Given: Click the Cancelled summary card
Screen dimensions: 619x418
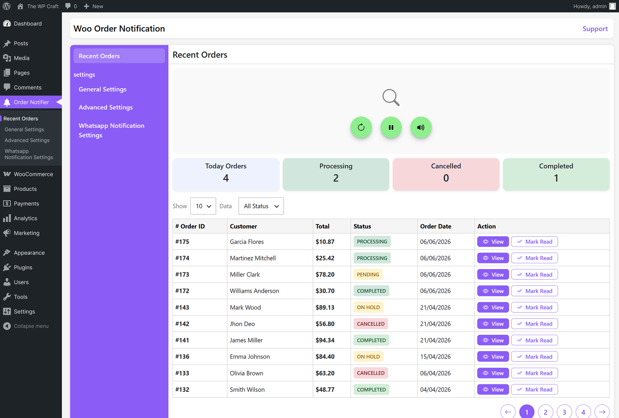Looking at the screenshot, I should pyautogui.click(x=446, y=174).
